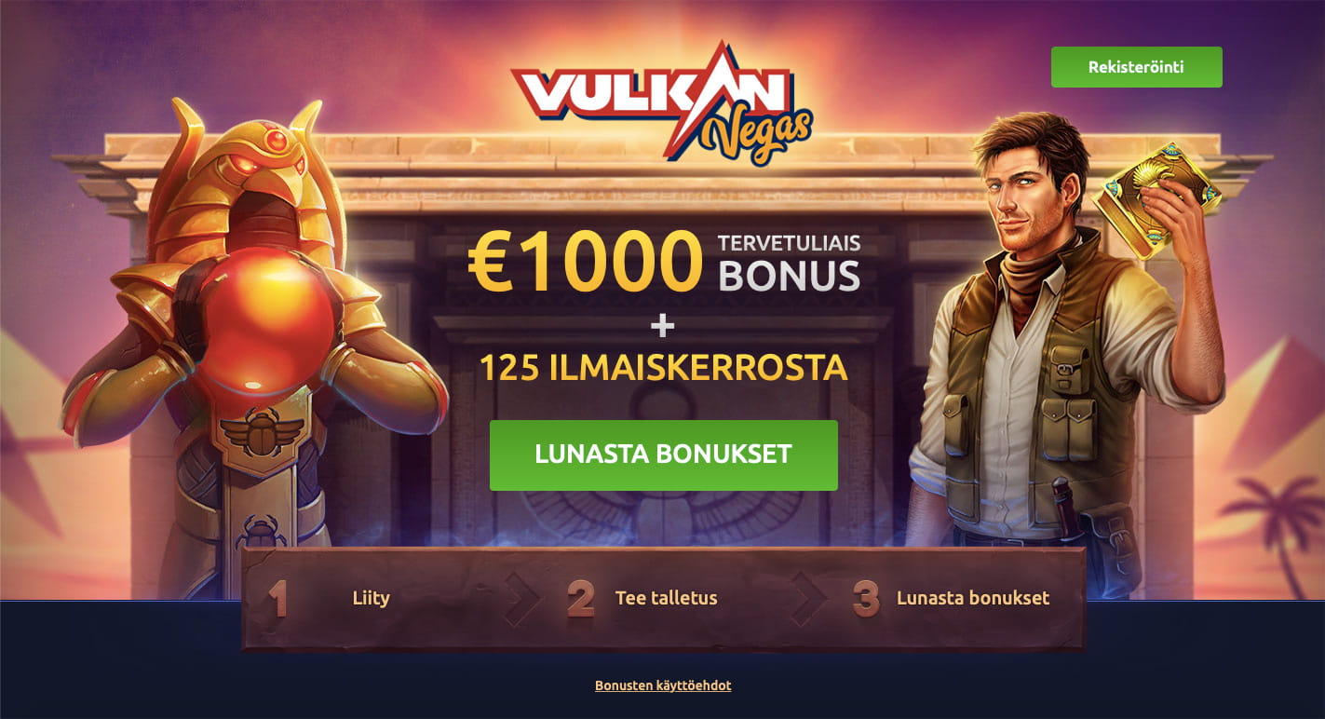Screen dimensions: 1325x719
Task: Click the Vulkan Vegas logo
Action: coord(662,102)
